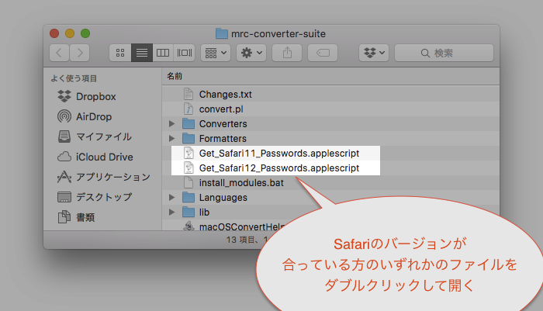Open the Dropbox toolbar menu

(372, 53)
